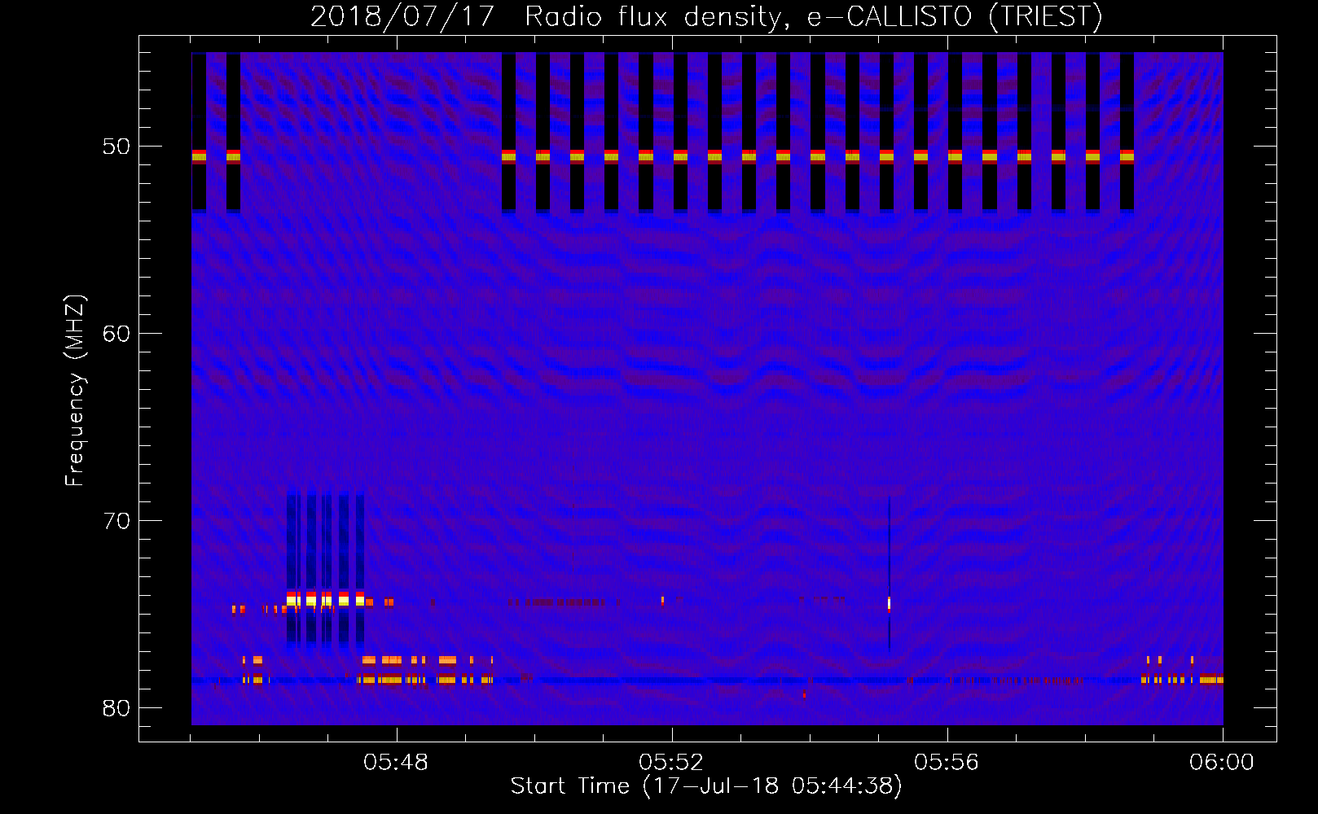Click the 05:48 time tick label

[396, 763]
